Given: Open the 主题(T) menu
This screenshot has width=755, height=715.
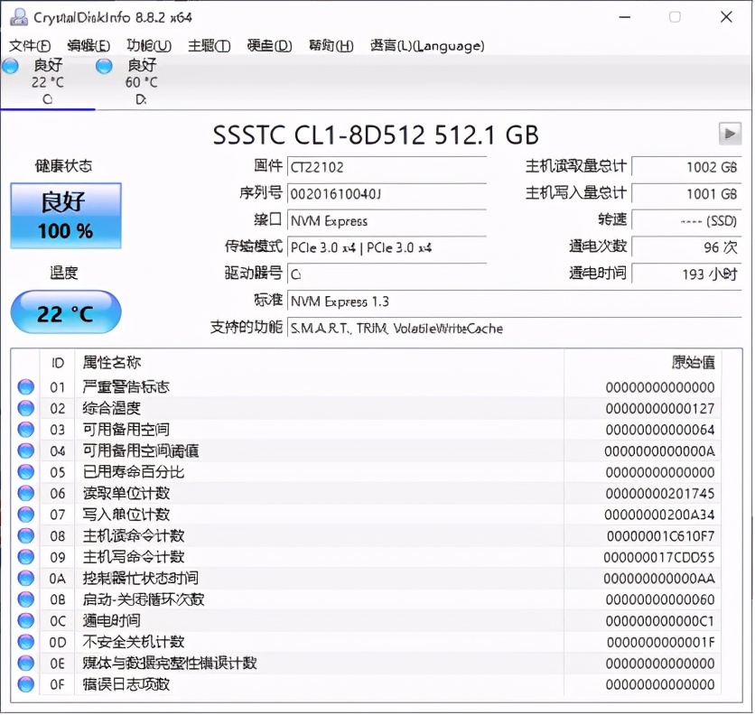Looking at the screenshot, I should (209, 46).
